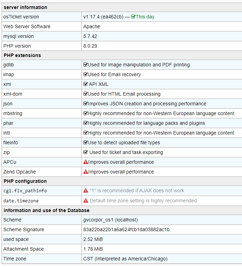Click the Zend Opcache warning triangle icon
Screen dimensions: 242x267
coord(86,172)
